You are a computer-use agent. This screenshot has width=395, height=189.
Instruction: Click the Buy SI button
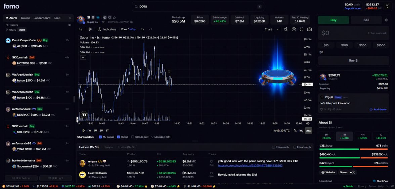point(353,61)
